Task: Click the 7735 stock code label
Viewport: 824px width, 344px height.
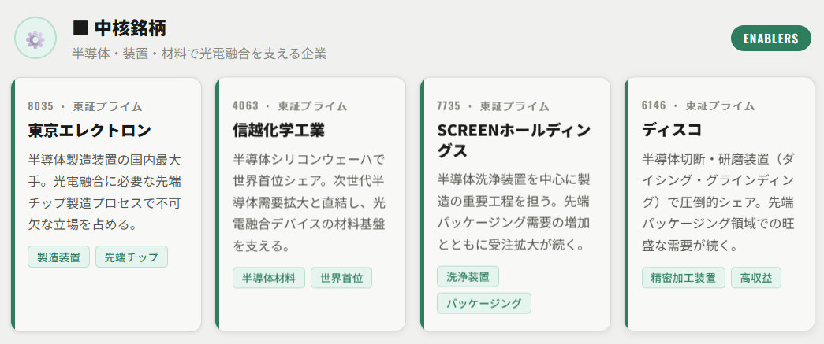Action: [x=449, y=106]
